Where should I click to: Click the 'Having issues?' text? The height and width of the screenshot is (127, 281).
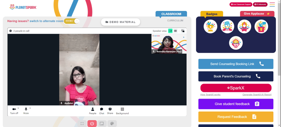pyautogui.click(x=18, y=21)
